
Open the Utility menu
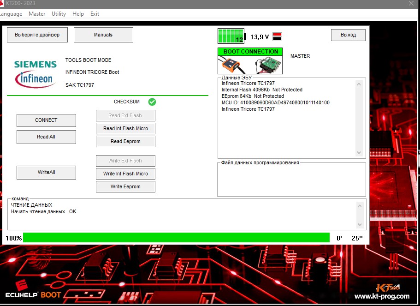click(59, 14)
